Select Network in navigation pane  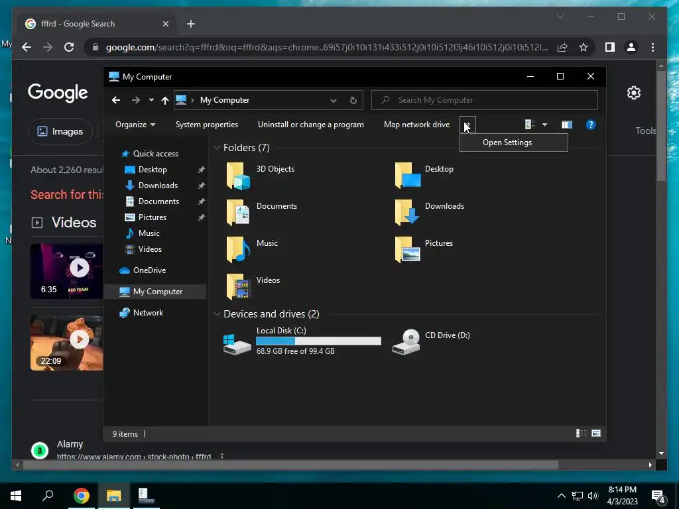(141, 313)
